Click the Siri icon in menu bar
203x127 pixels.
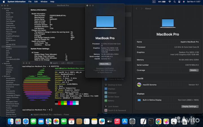(x=184, y=2)
